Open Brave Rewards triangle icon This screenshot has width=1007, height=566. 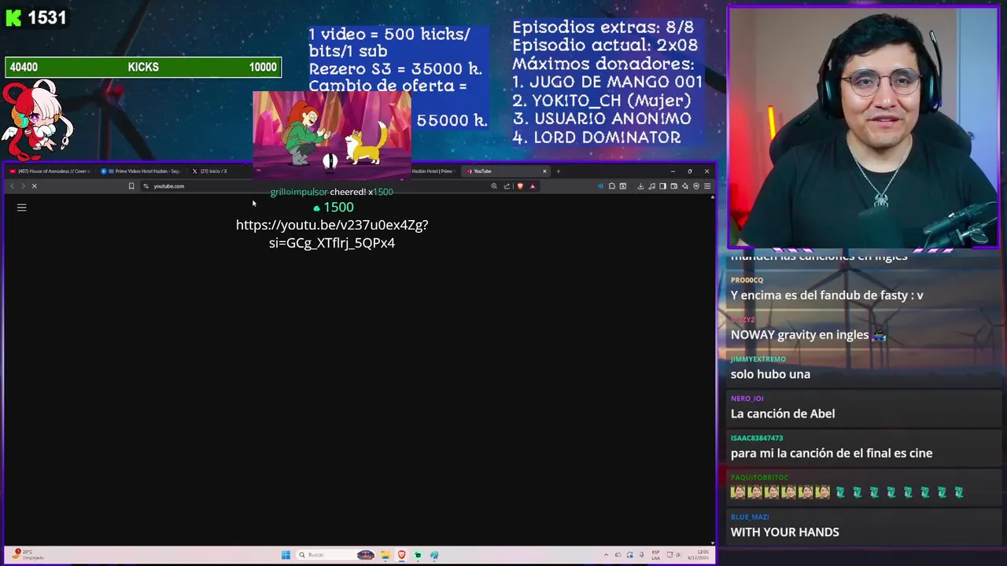533,186
